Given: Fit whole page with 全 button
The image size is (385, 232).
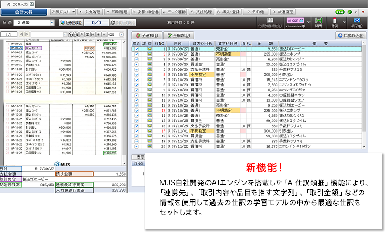Looking at the screenshot, I should (82, 34).
